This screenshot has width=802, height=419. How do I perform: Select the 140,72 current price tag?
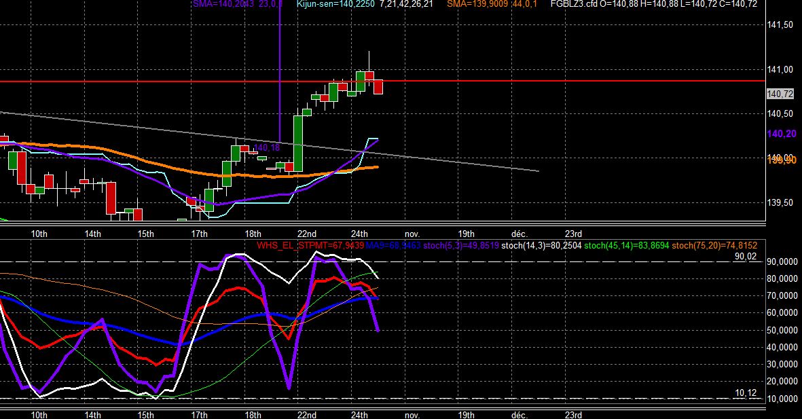tap(780, 94)
